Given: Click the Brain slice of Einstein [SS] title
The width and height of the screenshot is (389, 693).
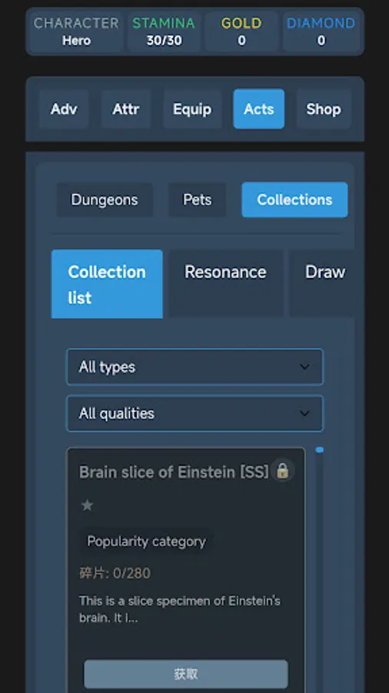Looking at the screenshot, I should click(174, 472).
